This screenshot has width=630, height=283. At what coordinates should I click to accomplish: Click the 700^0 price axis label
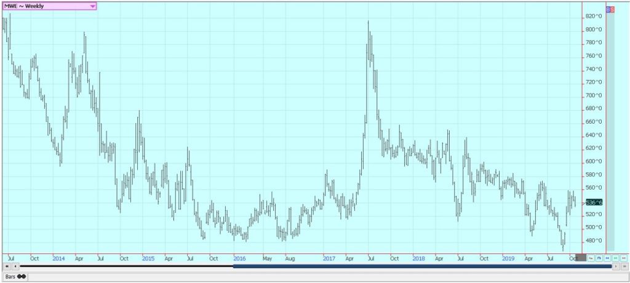[x=594, y=96]
